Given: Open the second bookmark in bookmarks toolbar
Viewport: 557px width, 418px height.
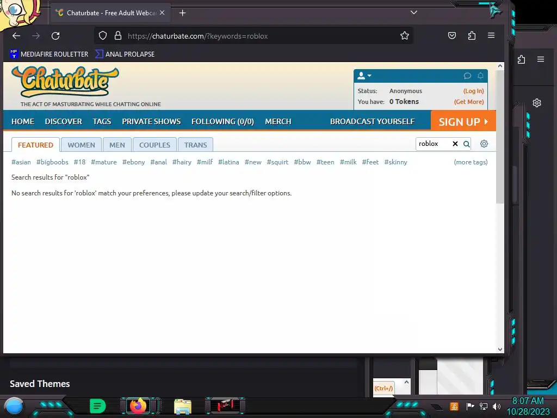Looking at the screenshot, I should [x=125, y=54].
